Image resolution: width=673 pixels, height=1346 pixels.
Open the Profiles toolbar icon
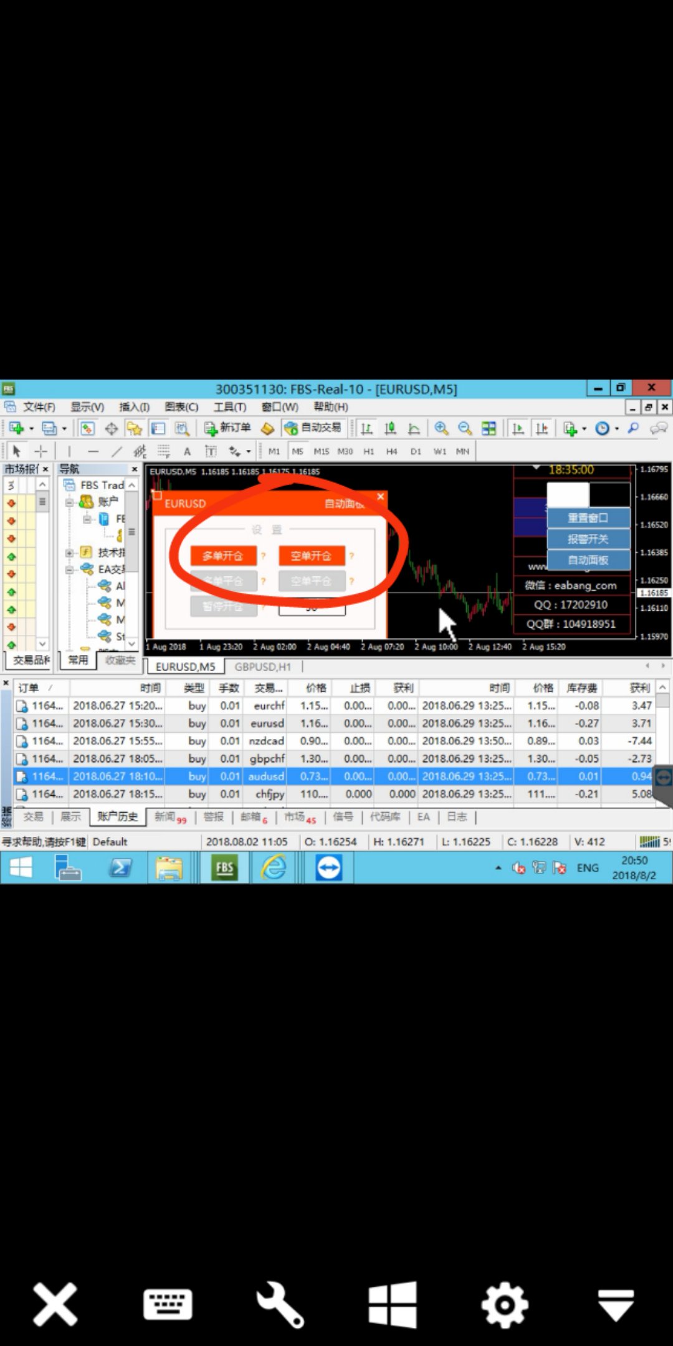click(49, 428)
